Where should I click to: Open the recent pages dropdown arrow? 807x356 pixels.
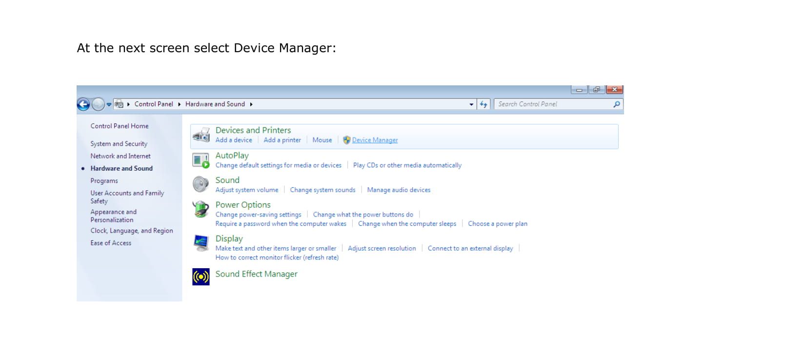coord(109,104)
